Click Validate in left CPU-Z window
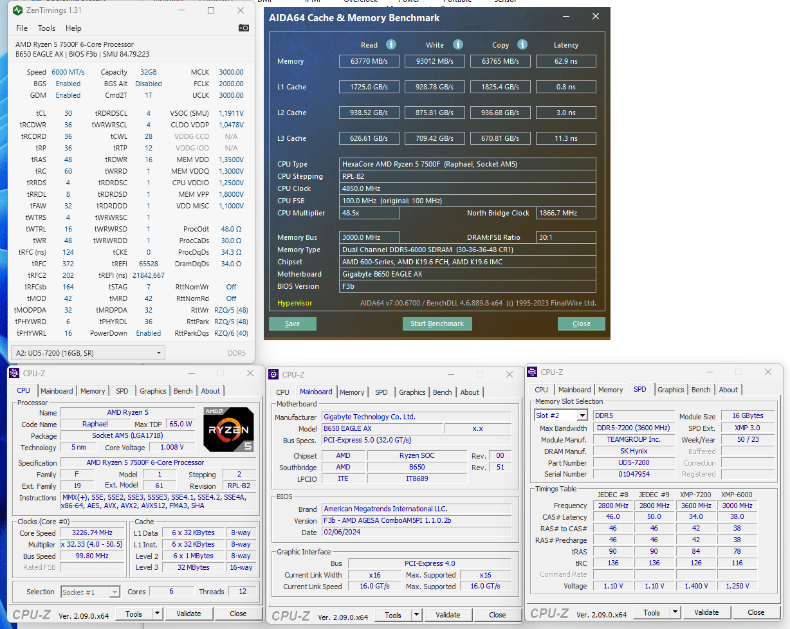This screenshot has width=790, height=629. click(x=188, y=614)
